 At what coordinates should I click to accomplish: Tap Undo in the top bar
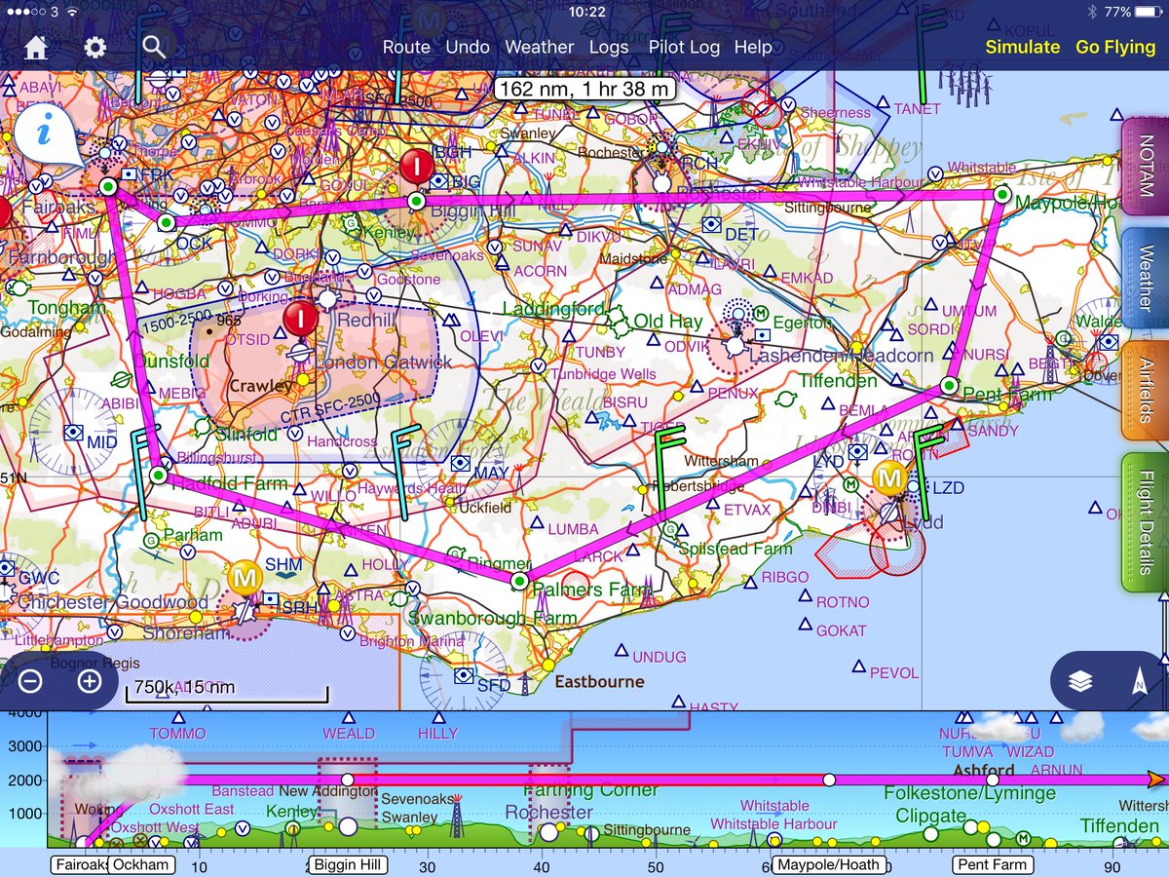click(468, 47)
